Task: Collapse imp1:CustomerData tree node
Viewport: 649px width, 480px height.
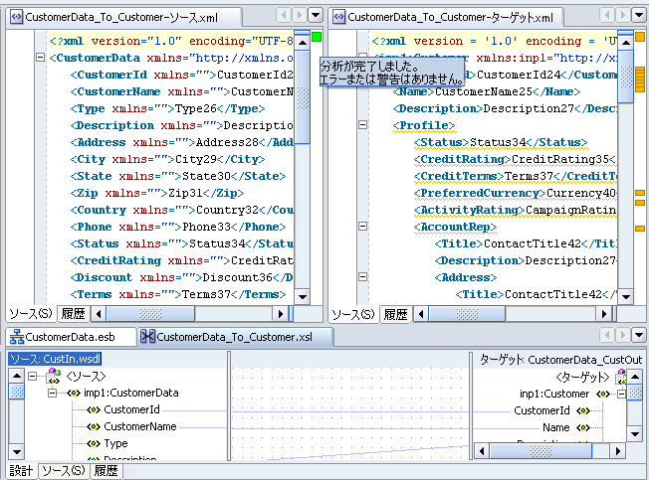Action: pos(52,393)
